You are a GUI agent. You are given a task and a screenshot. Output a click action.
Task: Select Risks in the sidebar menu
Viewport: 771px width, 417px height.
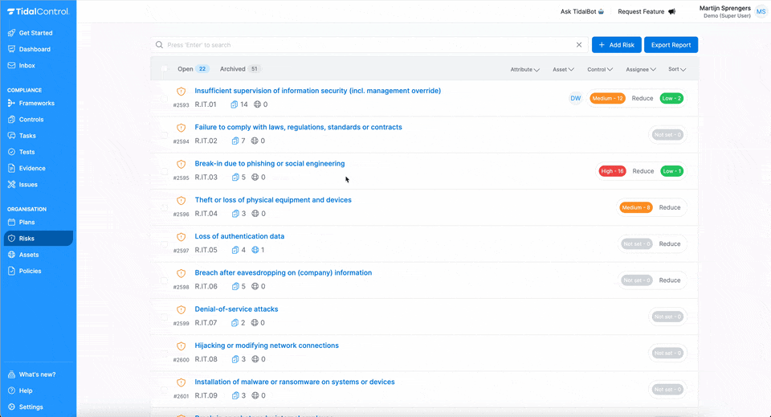[x=39, y=239]
